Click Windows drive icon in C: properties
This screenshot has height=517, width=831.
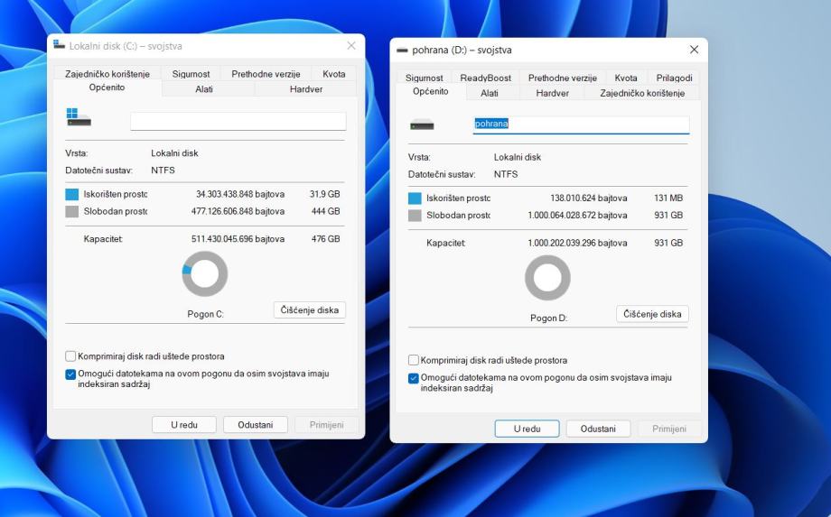(x=79, y=117)
